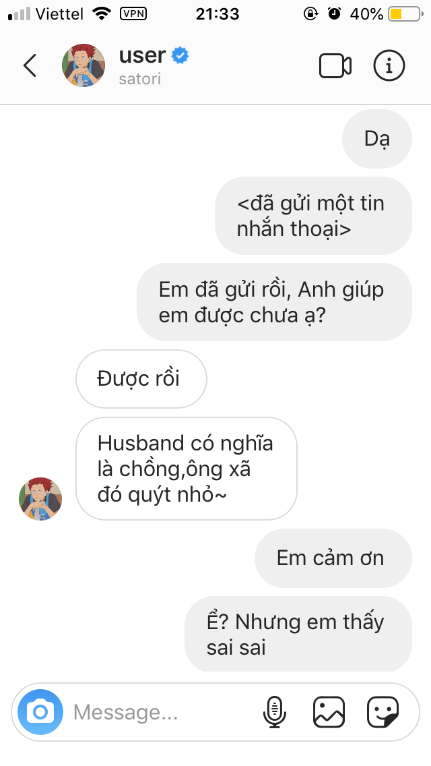Tap the back arrow to leave chat

(30, 65)
